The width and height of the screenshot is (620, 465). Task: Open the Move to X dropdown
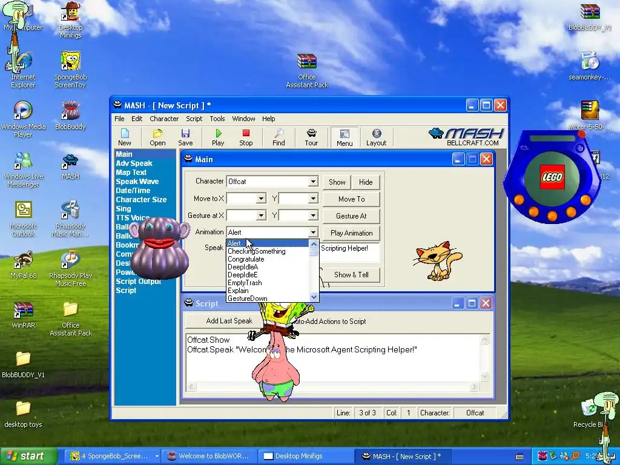coord(261,199)
